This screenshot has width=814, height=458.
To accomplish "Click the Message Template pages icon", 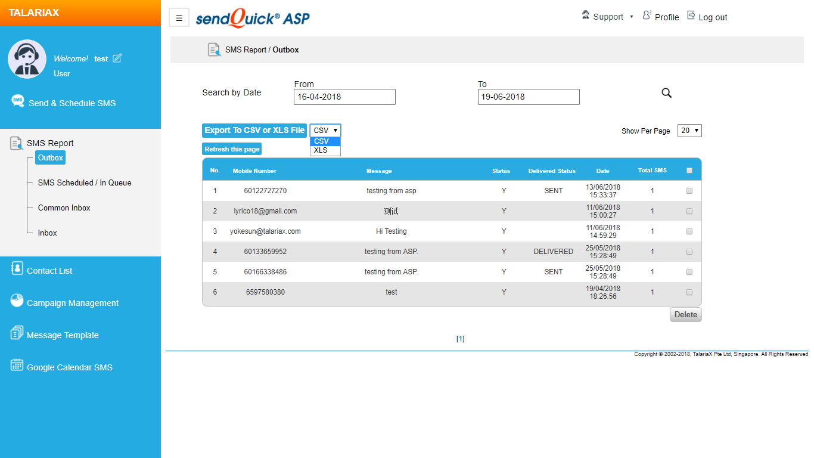I will (17, 333).
